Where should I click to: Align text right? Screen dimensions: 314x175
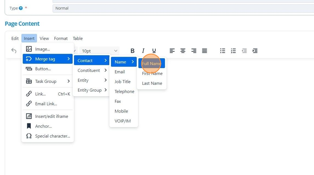click(x=194, y=51)
